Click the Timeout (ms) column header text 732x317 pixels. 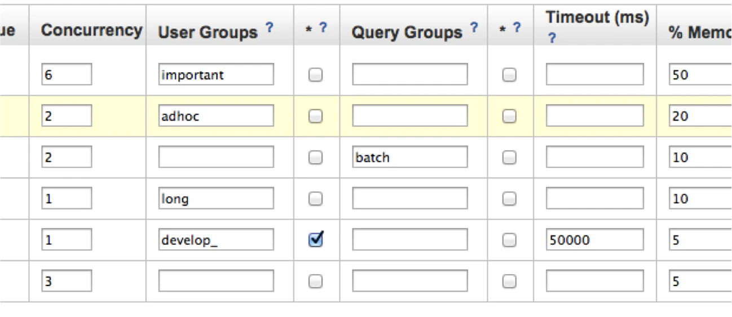click(x=597, y=17)
